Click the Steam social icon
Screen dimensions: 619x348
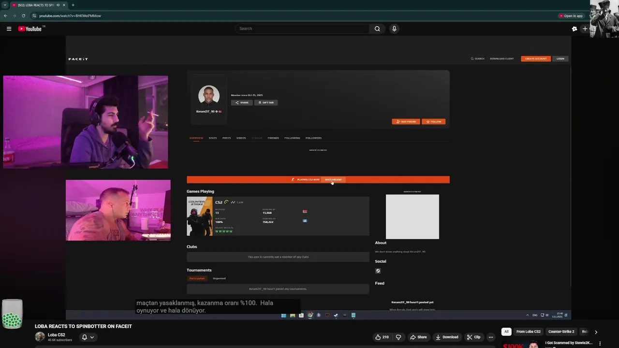(378, 271)
